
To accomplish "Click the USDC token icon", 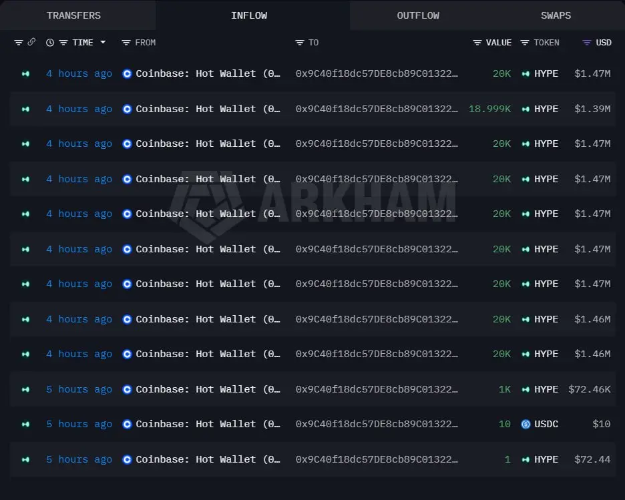I will coord(526,425).
